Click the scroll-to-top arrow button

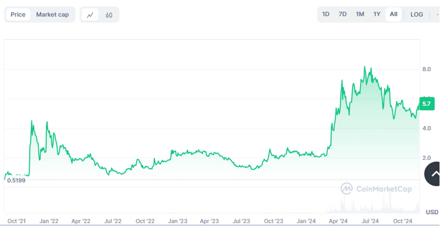tap(435, 173)
